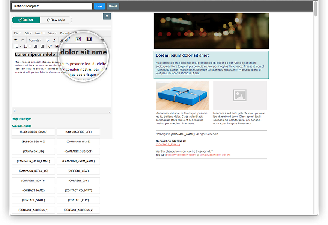Switch to the Builder tab
The height and width of the screenshot is (225, 328).
coord(26,20)
